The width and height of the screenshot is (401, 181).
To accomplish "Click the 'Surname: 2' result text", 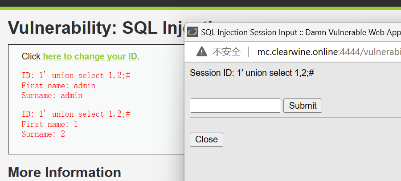I will tap(43, 134).
